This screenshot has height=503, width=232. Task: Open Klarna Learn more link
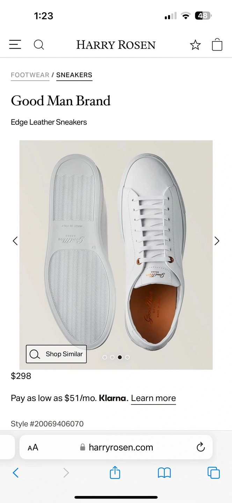[153, 398]
